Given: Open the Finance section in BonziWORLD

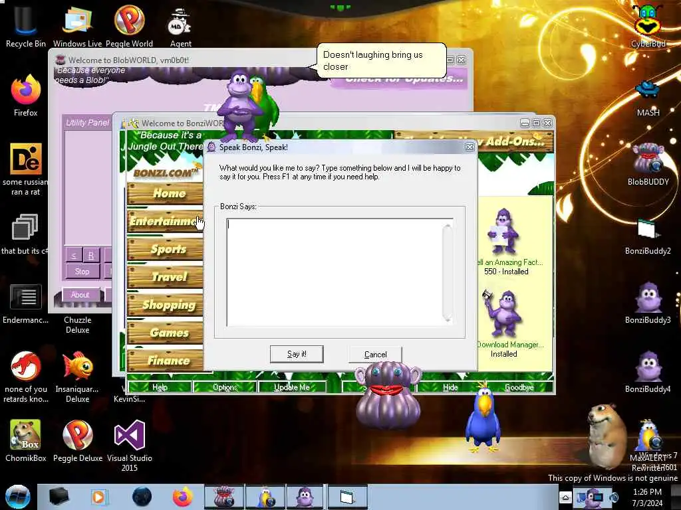Looking at the screenshot, I should [x=166, y=360].
